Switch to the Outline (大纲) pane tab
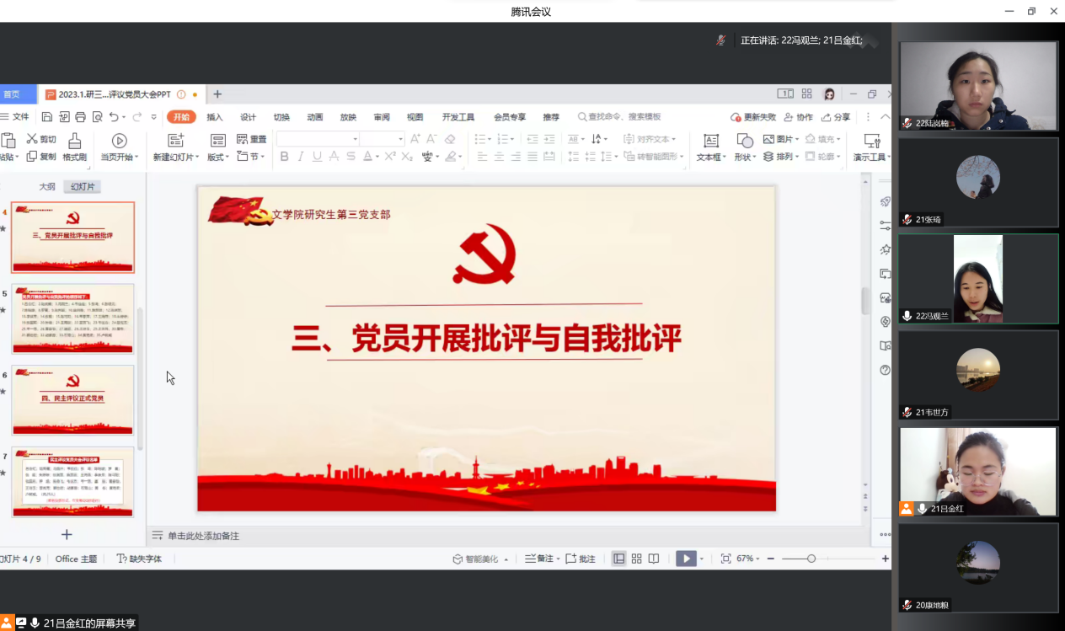The image size is (1065, 631). (x=47, y=187)
